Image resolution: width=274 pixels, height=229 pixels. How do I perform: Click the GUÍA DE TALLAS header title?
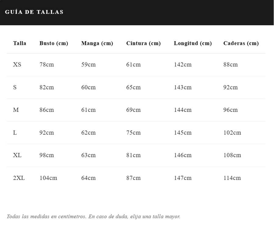point(34,12)
